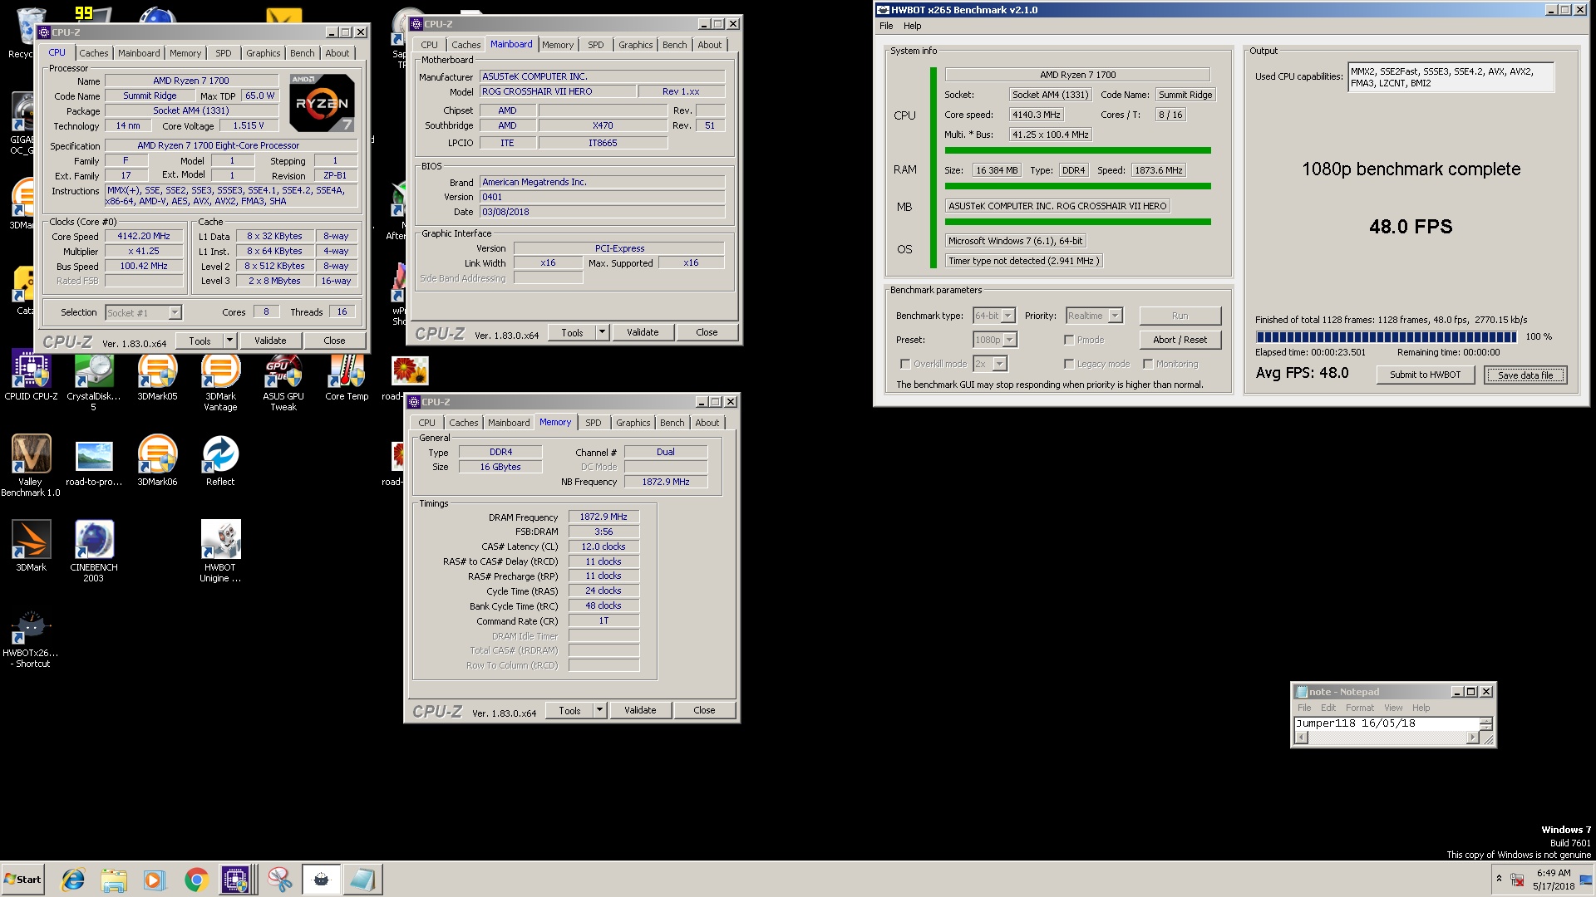Show hidden system tray icons
The image size is (1596, 897).
click(x=1499, y=879)
